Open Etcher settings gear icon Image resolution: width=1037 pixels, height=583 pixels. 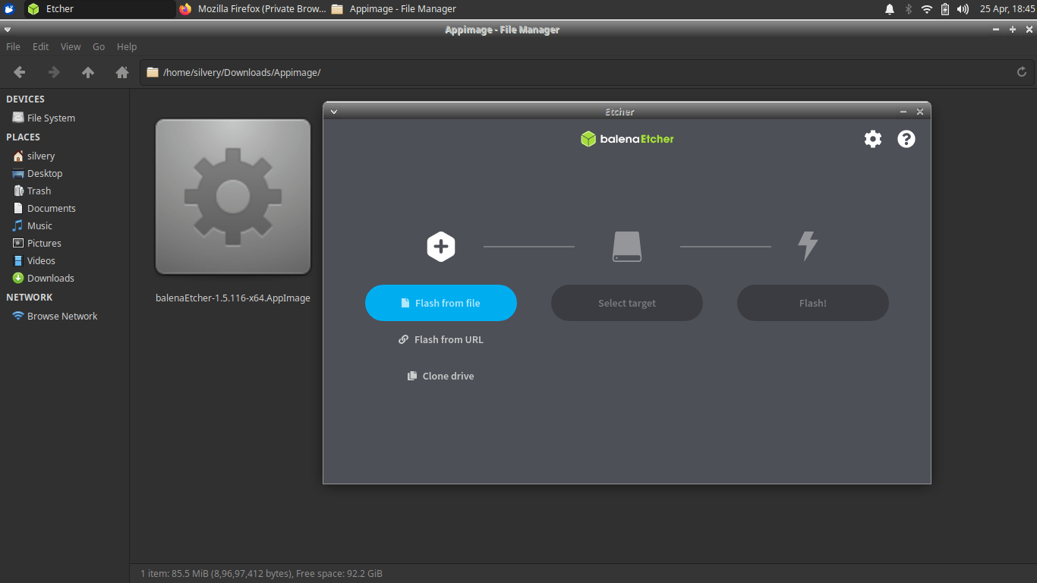click(873, 139)
